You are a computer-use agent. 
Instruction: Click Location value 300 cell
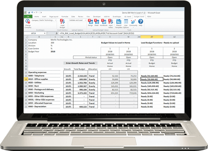[x=53, y=43]
